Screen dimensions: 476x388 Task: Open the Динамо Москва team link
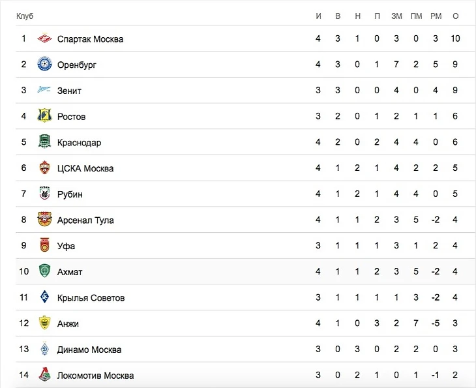(x=89, y=350)
